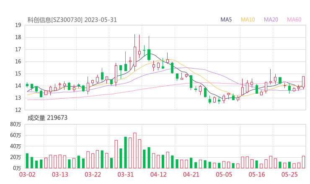Click the price axis value 13

pyautogui.click(x=18, y=98)
